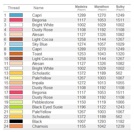Click the Capri color swatch in row 1
Viewport: 134px width, 132px height.
pyautogui.click(x=16, y=15)
